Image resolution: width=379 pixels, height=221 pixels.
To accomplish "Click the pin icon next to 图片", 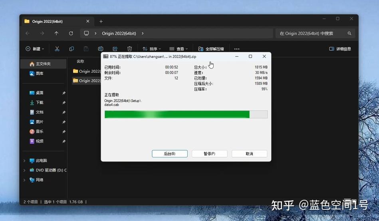I will [x=64, y=122].
